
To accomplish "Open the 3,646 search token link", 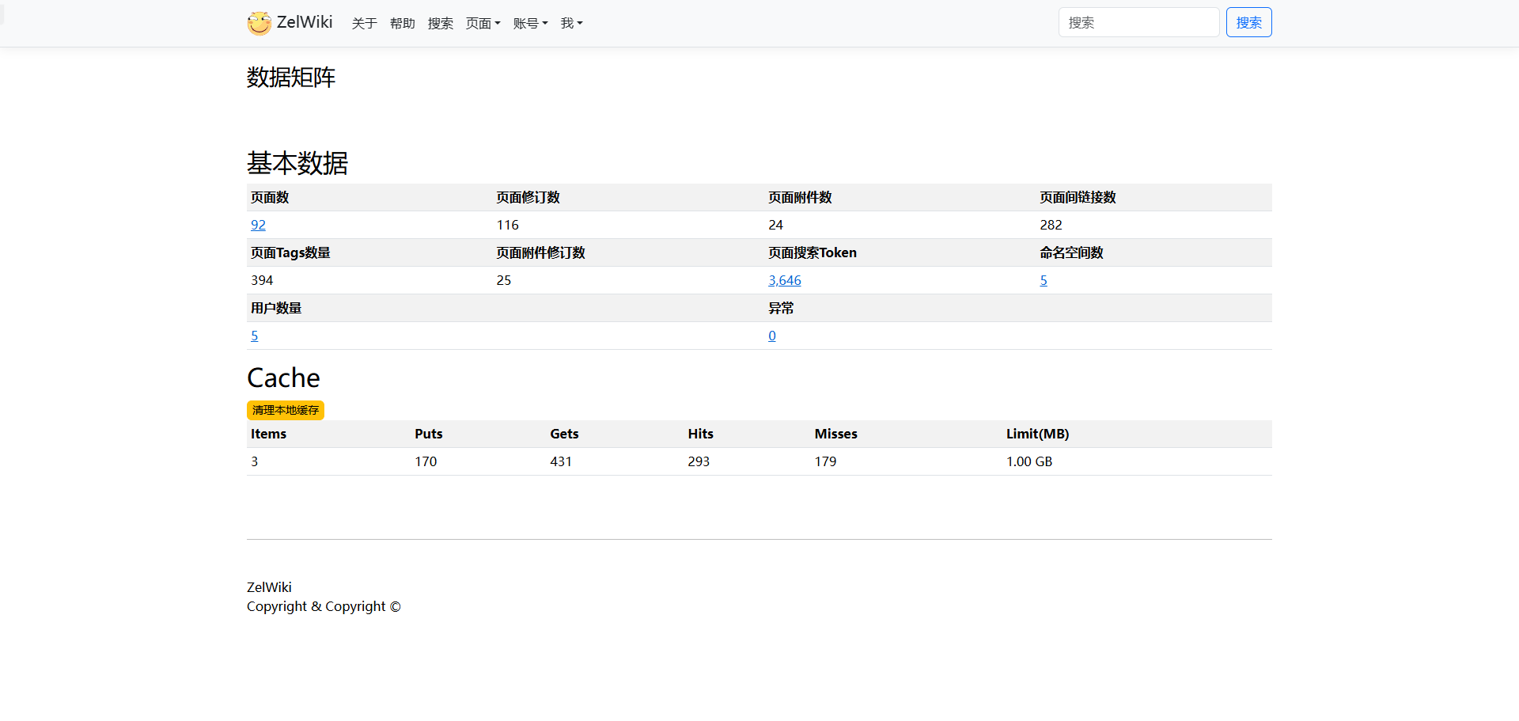I will click(784, 280).
